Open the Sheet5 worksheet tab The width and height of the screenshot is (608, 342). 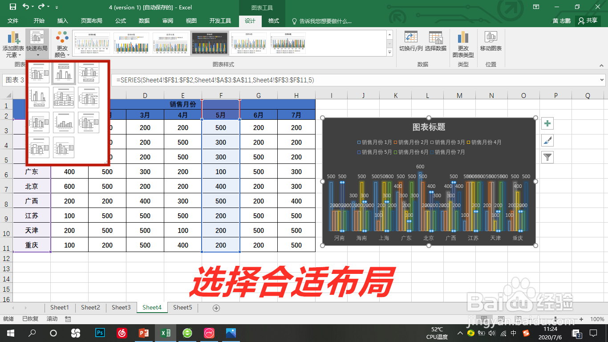pyautogui.click(x=182, y=307)
